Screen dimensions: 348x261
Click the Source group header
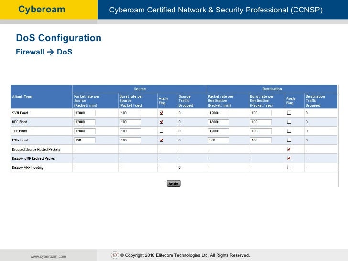(140, 89)
